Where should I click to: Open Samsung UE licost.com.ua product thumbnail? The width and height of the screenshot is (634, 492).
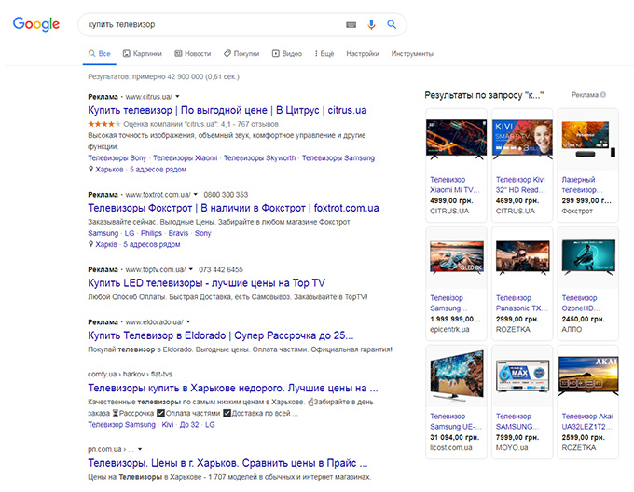tap(456, 376)
